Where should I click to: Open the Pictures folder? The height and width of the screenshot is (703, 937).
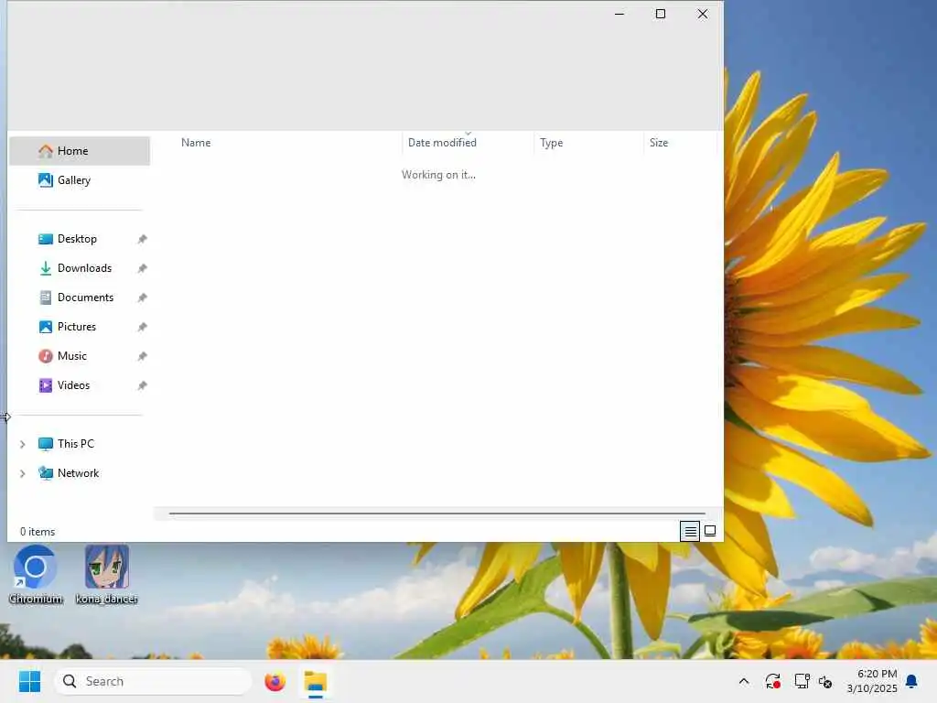pos(80,327)
